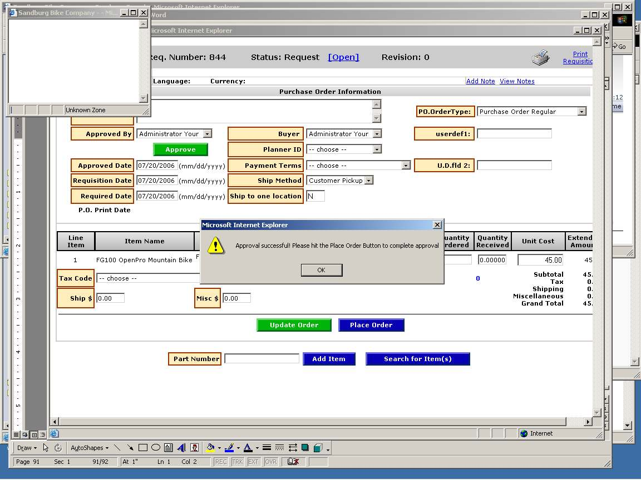Open the Ship Method dropdown
Viewport: 641px width, 480px height.
[x=368, y=181]
